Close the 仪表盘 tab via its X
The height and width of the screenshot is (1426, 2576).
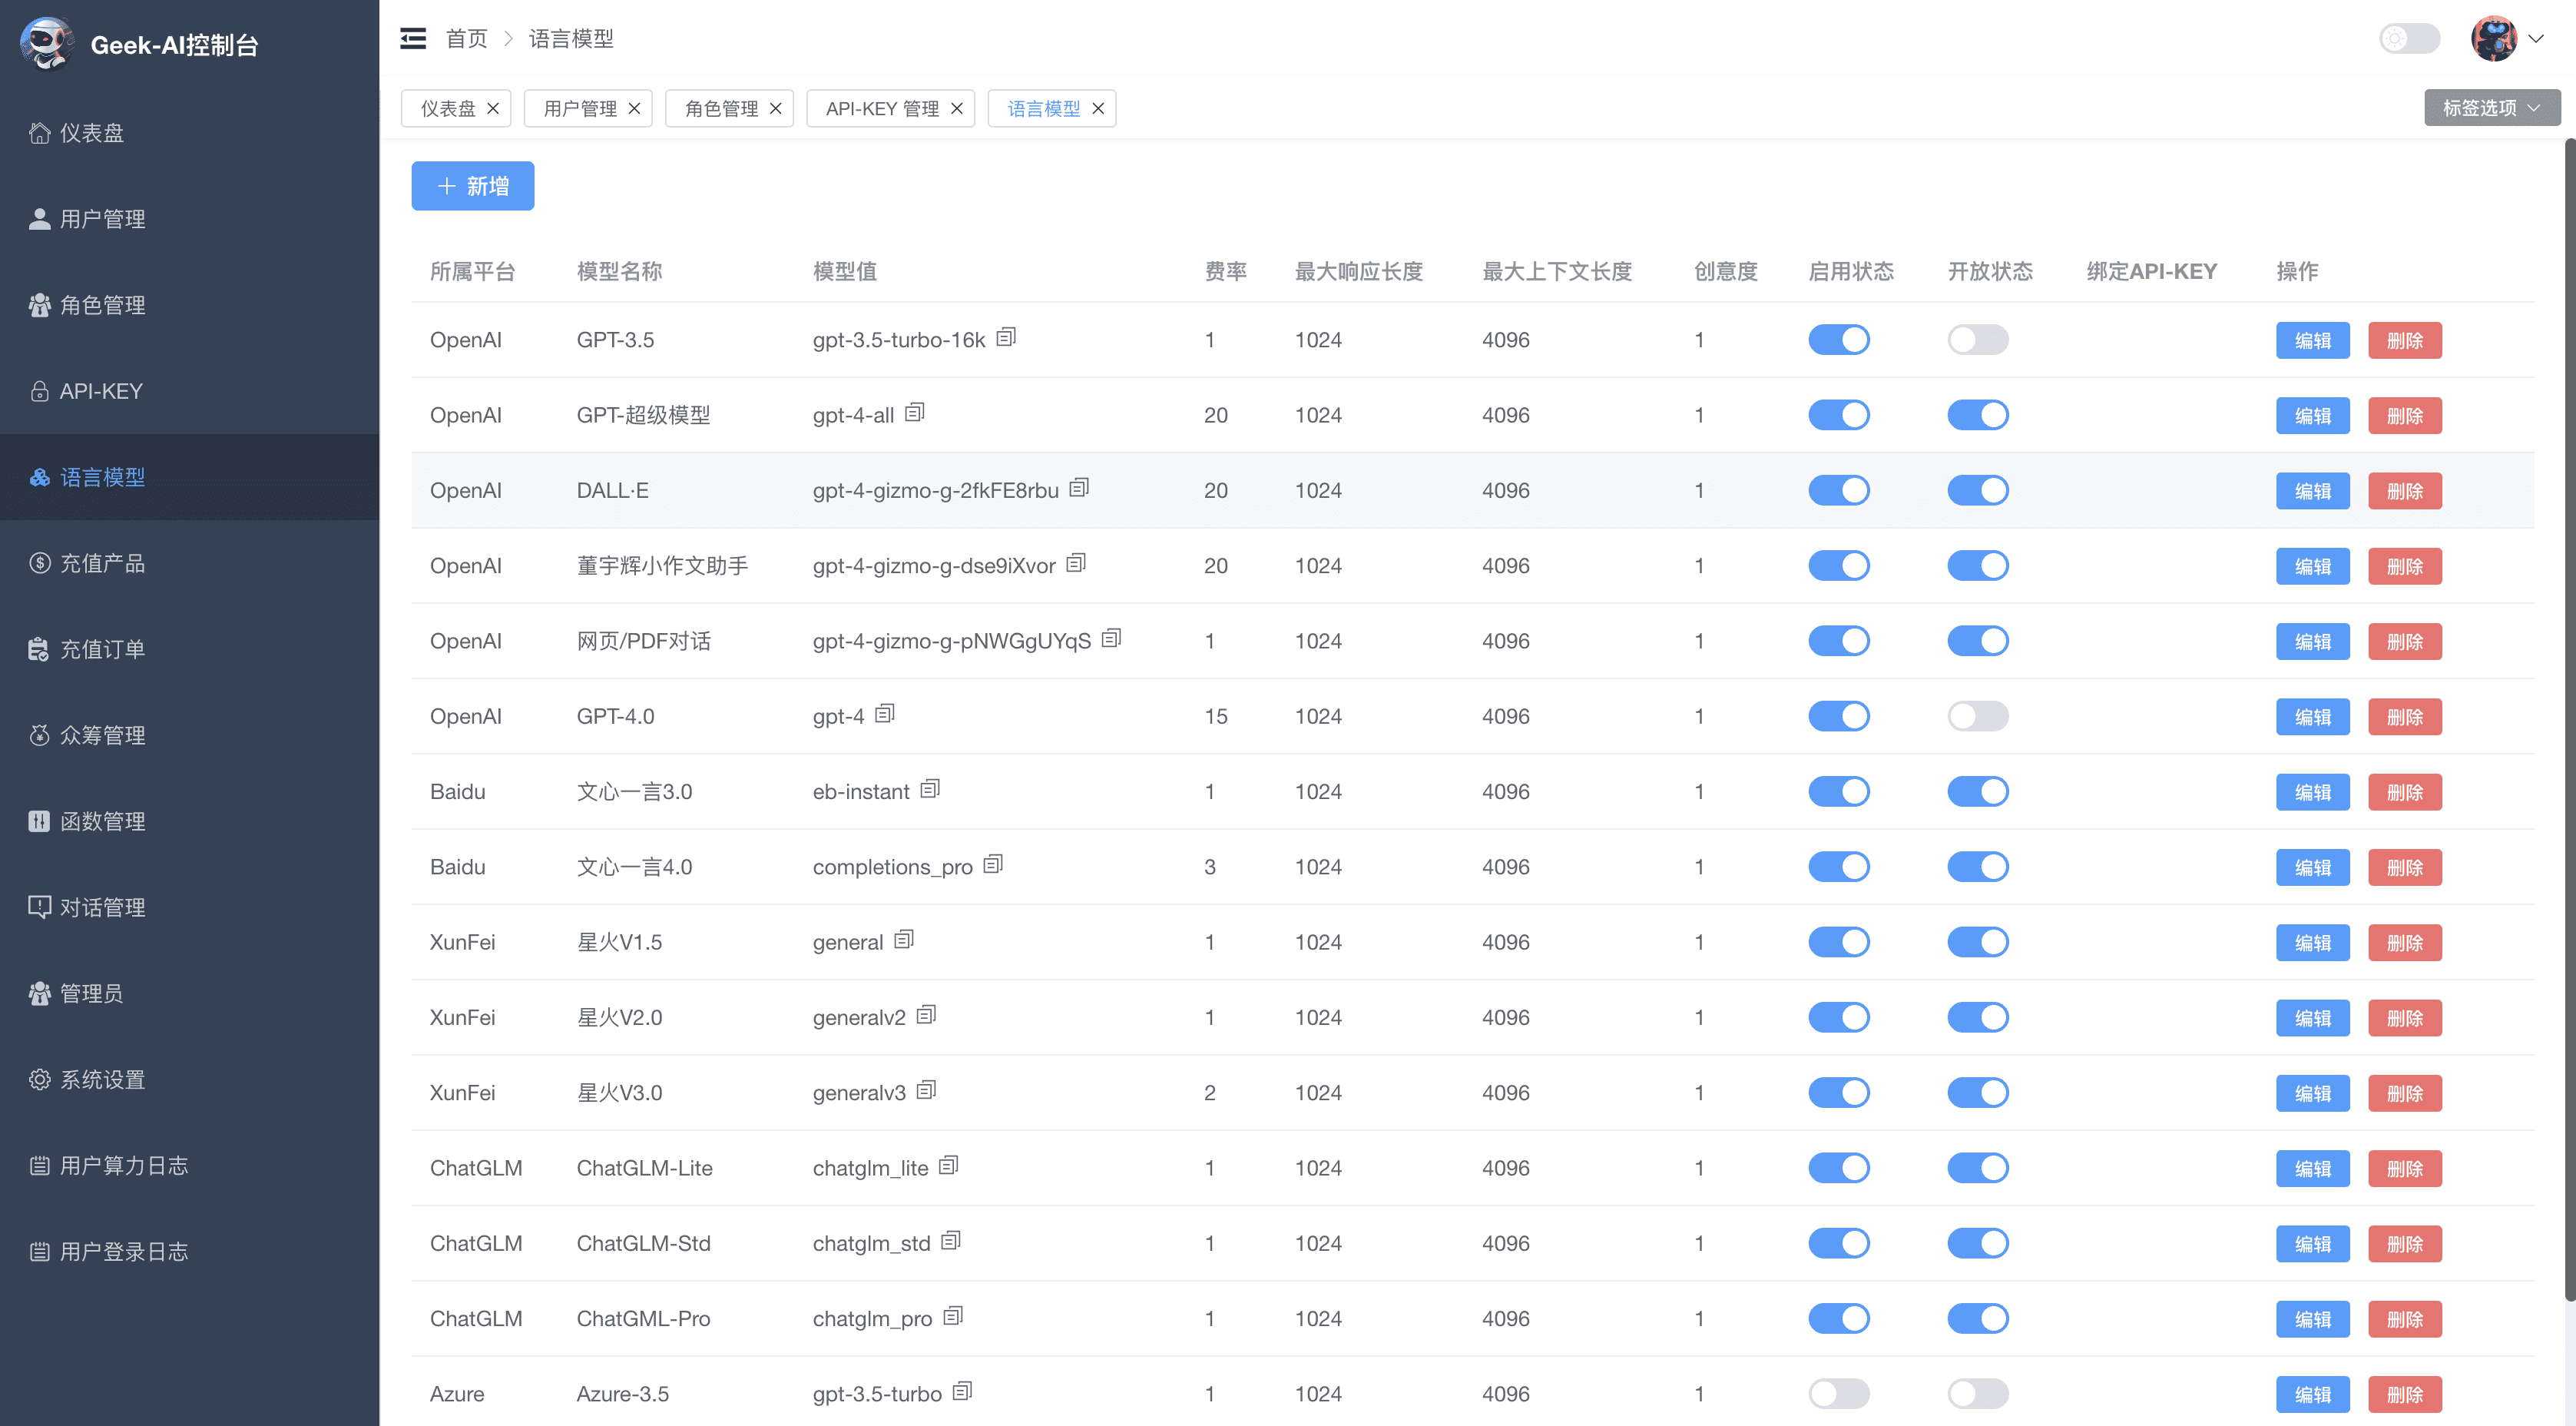(493, 108)
